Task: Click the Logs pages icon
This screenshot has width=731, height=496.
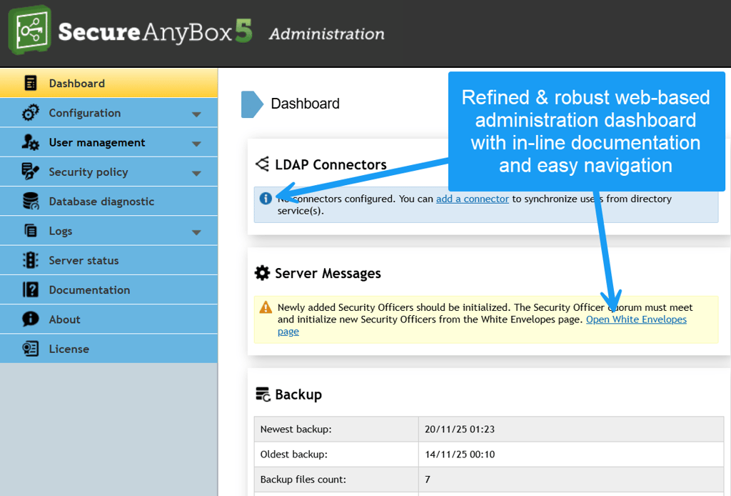Action: [x=30, y=231]
